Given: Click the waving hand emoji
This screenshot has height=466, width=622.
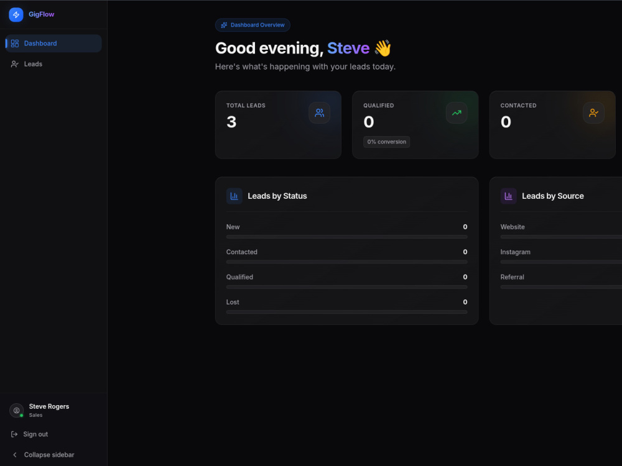Looking at the screenshot, I should point(383,48).
